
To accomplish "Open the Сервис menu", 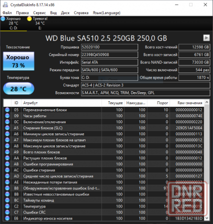I will click(x=39, y=13).
